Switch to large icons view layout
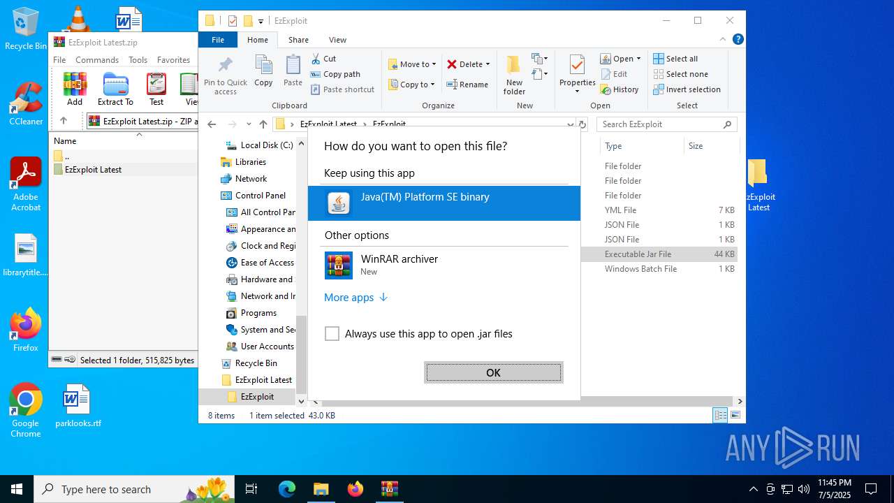Image resolution: width=894 pixels, height=503 pixels. pos(734,416)
